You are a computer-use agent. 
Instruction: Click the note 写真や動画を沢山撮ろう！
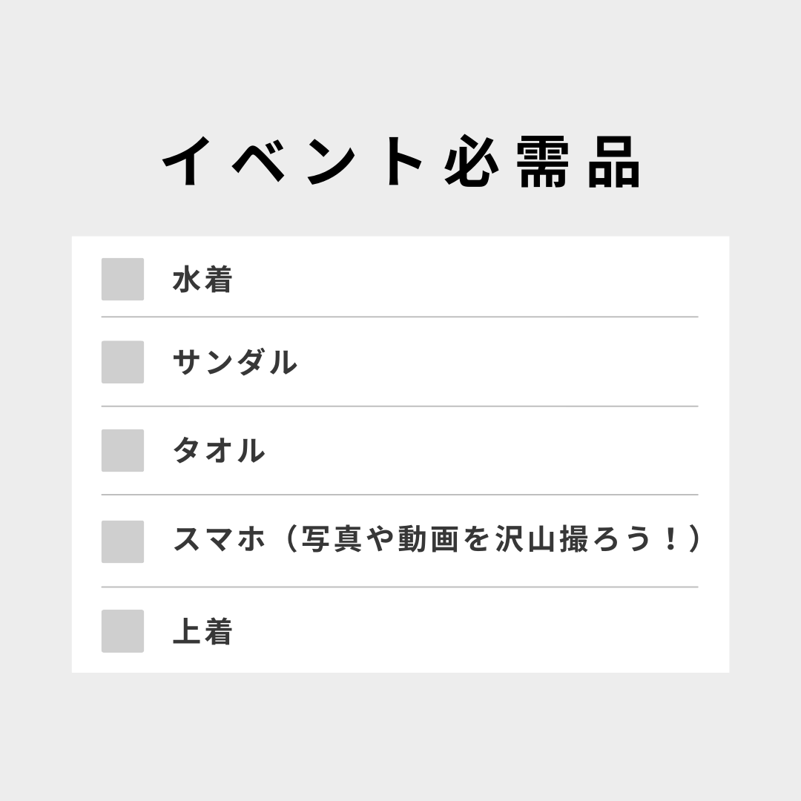pyautogui.click(x=491, y=539)
